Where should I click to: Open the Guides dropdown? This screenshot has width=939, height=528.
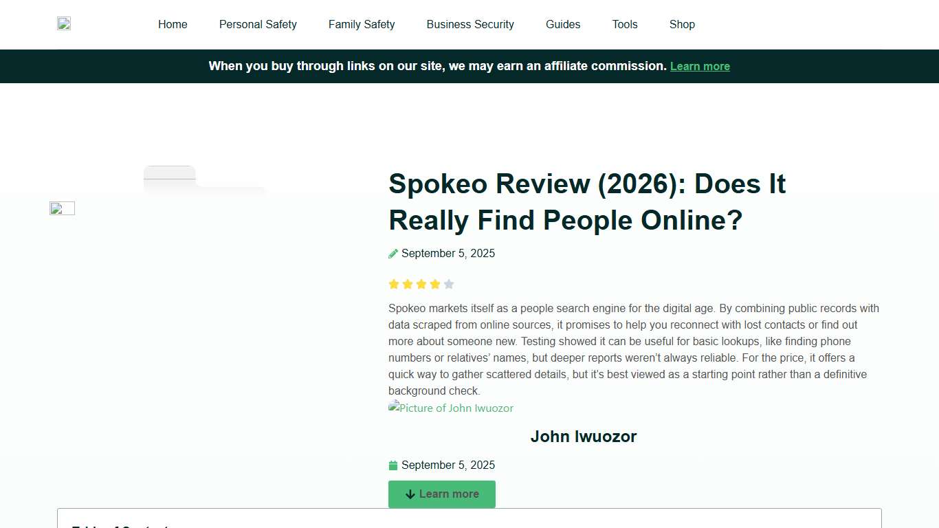tap(562, 25)
